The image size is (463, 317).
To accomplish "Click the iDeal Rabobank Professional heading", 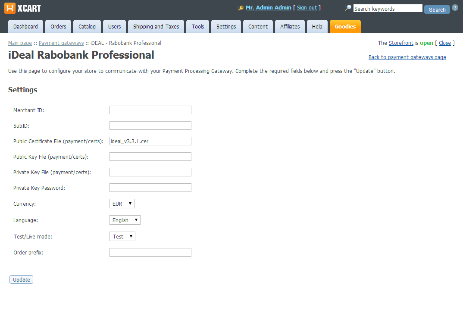I will (x=81, y=55).
